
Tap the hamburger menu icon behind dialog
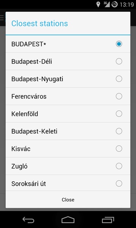tap(2, 17)
